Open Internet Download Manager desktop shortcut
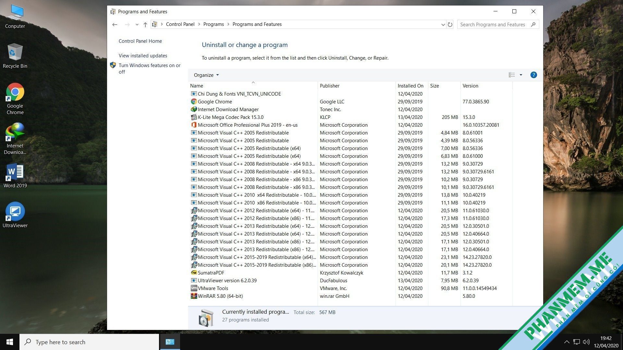623x350 pixels. (15, 138)
